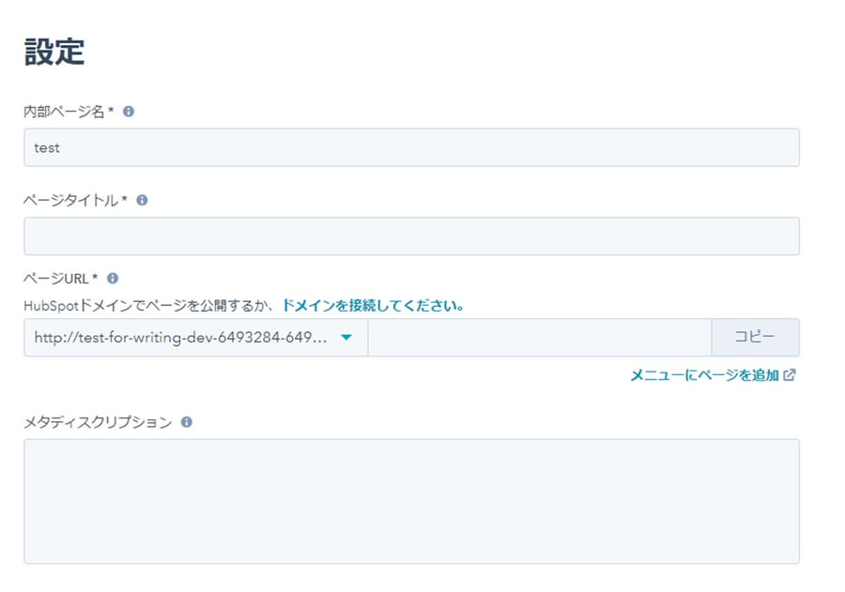Open the メニューにページを追加 link
The image size is (845, 592).
pyautogui.click(x=705, y=375)
